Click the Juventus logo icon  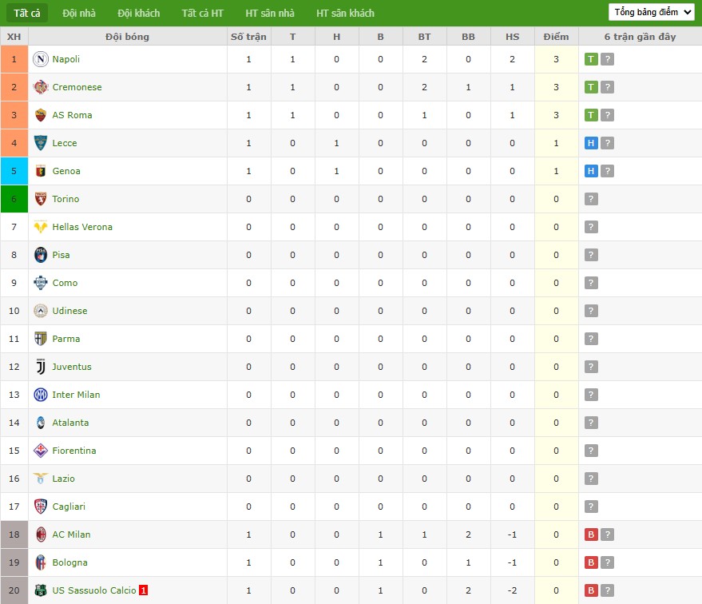coord(41,367)
